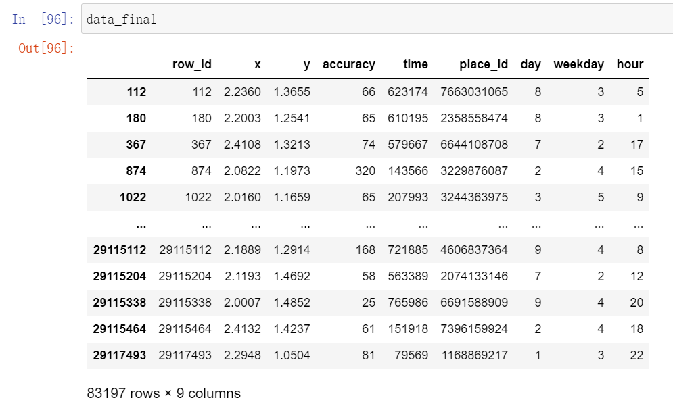Viewport: 673px width, 402px height.
Task: Click the In [96] prompt label
Action: (x=43, y=19)
